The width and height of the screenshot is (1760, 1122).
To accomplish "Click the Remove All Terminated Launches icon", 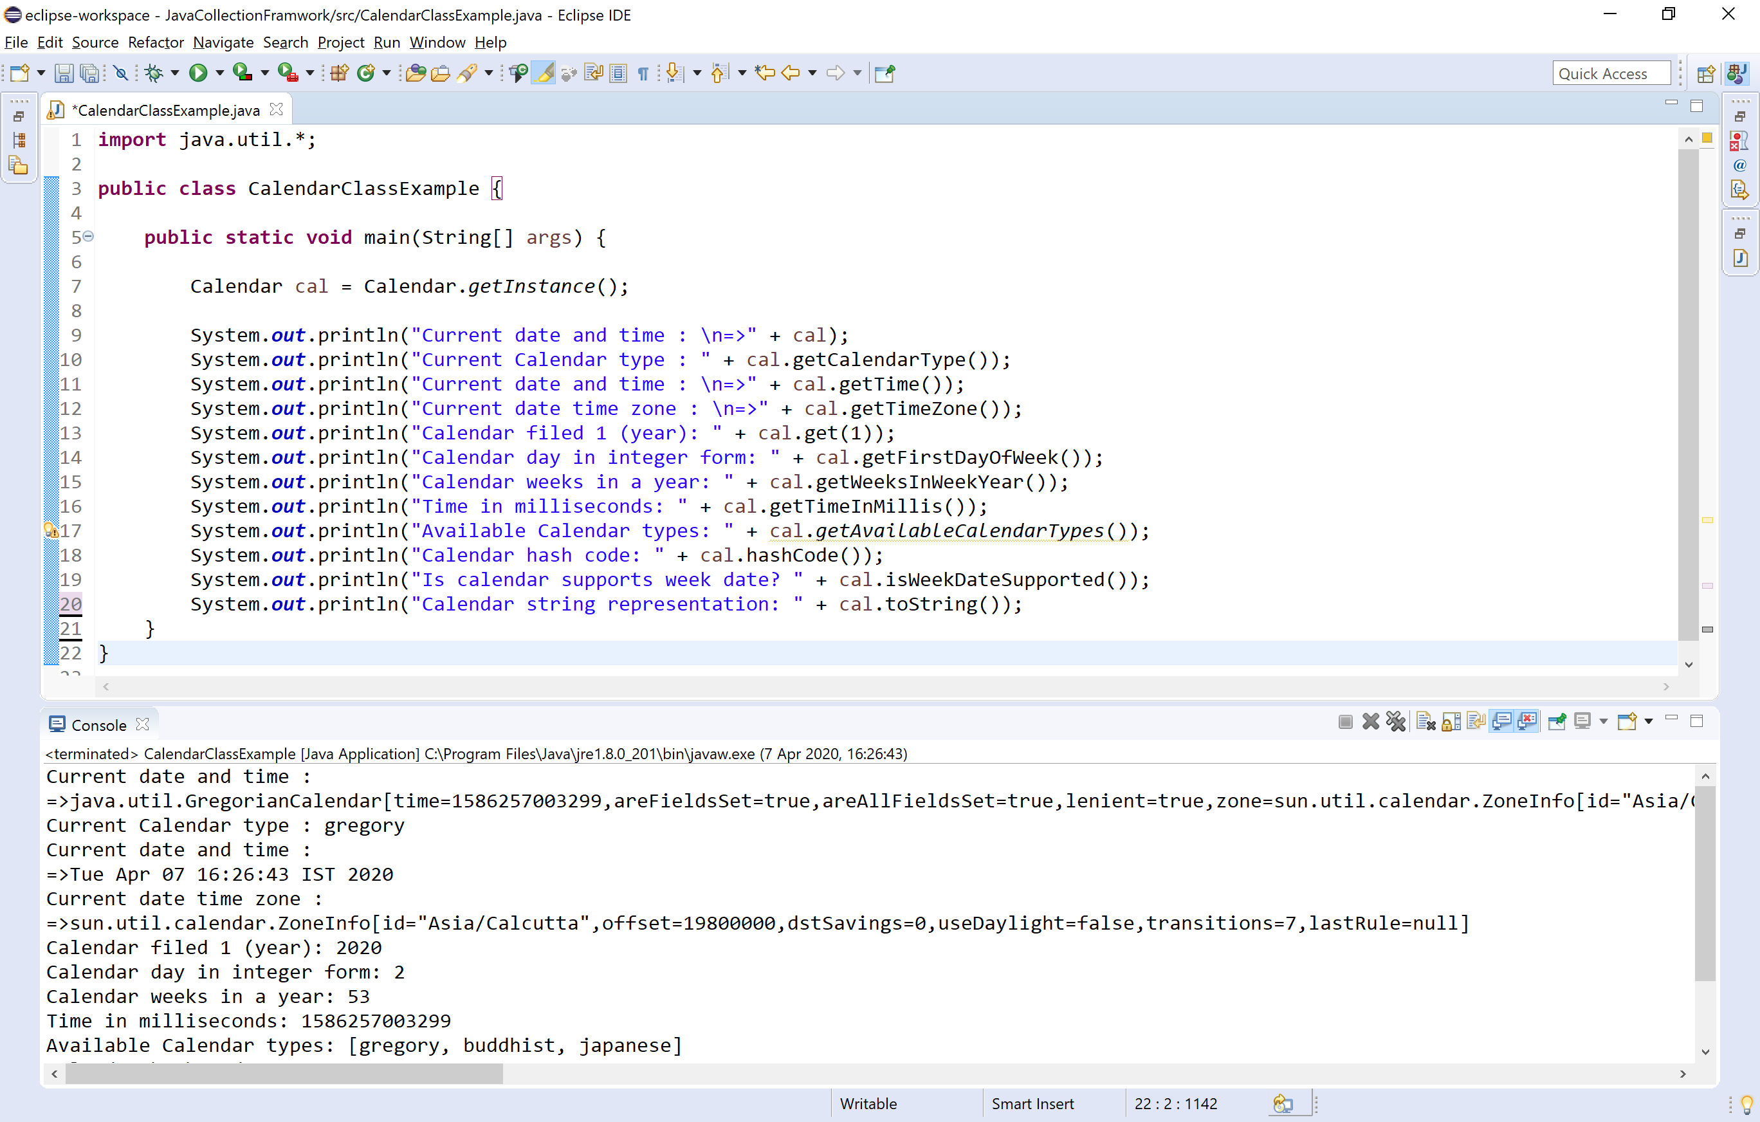I will 1396,722.
